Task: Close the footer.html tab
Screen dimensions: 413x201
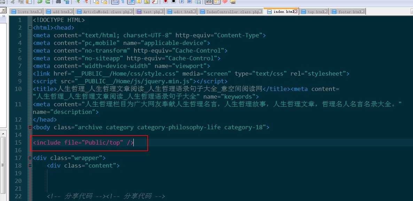Action: click(x=363, y=11)
